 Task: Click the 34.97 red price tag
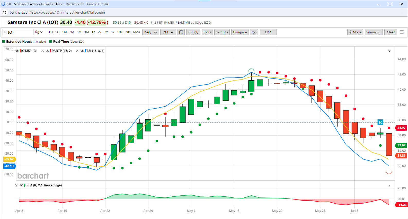click(401, 128)
